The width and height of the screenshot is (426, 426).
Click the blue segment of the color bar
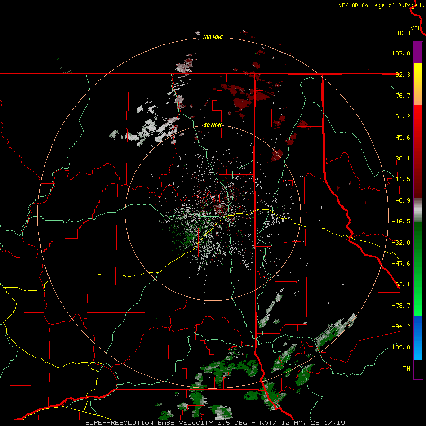pos(418,337)
